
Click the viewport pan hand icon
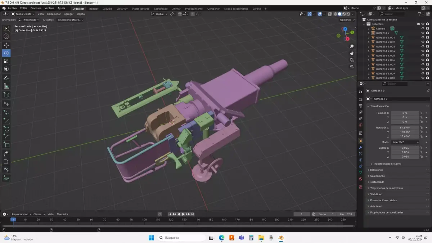click(352, 53)
